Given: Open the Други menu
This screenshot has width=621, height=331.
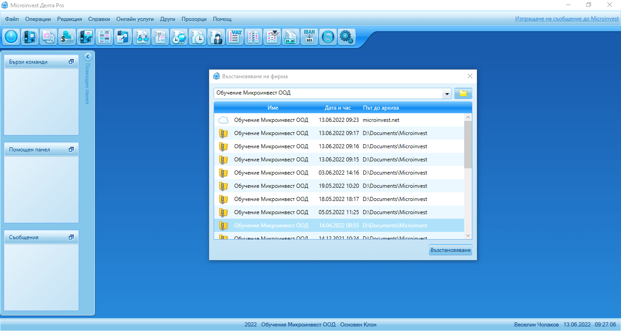Looking at the screenshot, I should point(168,19).
